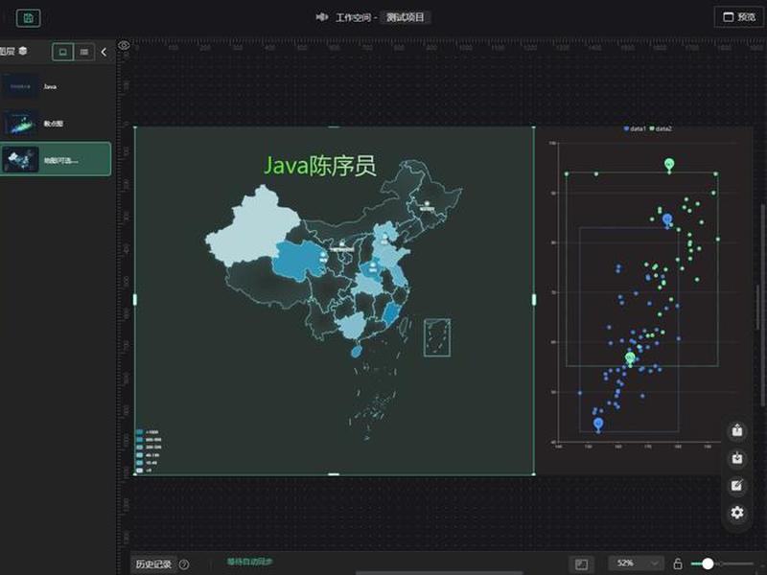Collapse the layers panel with the chevron
The image size is (767, 575).
[104, 52]
